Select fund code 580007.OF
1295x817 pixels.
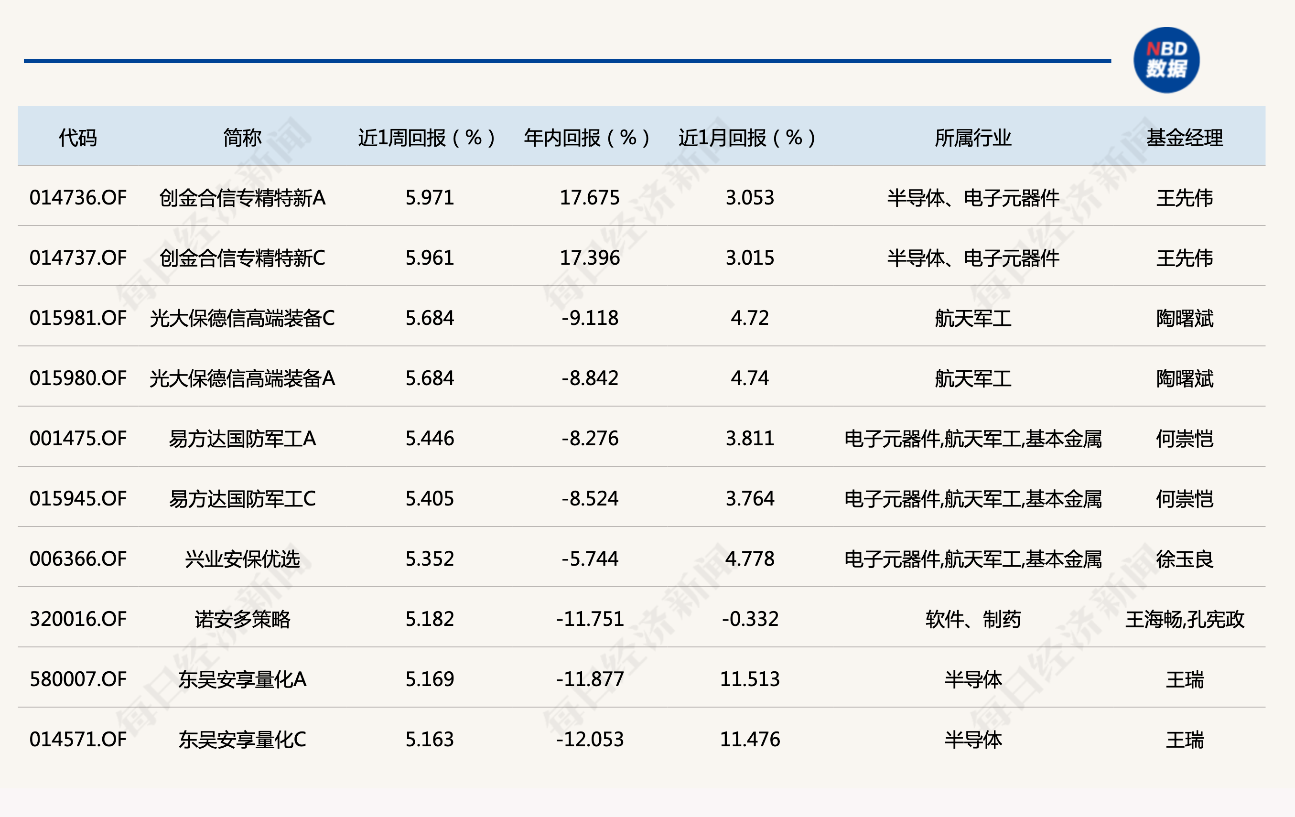(78, 679)
